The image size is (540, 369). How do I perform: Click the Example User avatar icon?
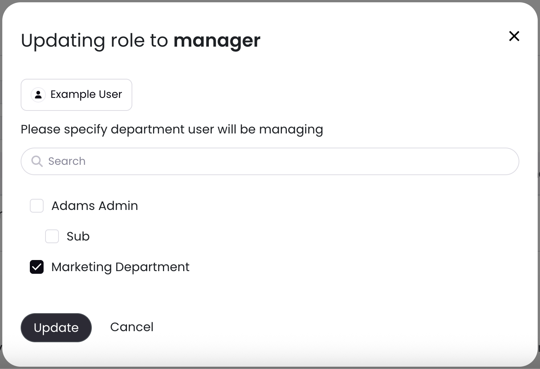(x=38, y=94)
